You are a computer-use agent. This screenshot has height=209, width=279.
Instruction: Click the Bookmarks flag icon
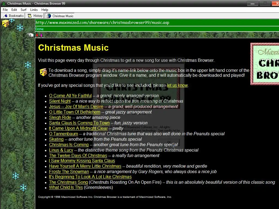point(5,16)
